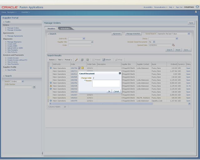Screen dimensions: 200x160
Task: Click Cancel in the Cancel Document dialog
Action: click(116, 91)
